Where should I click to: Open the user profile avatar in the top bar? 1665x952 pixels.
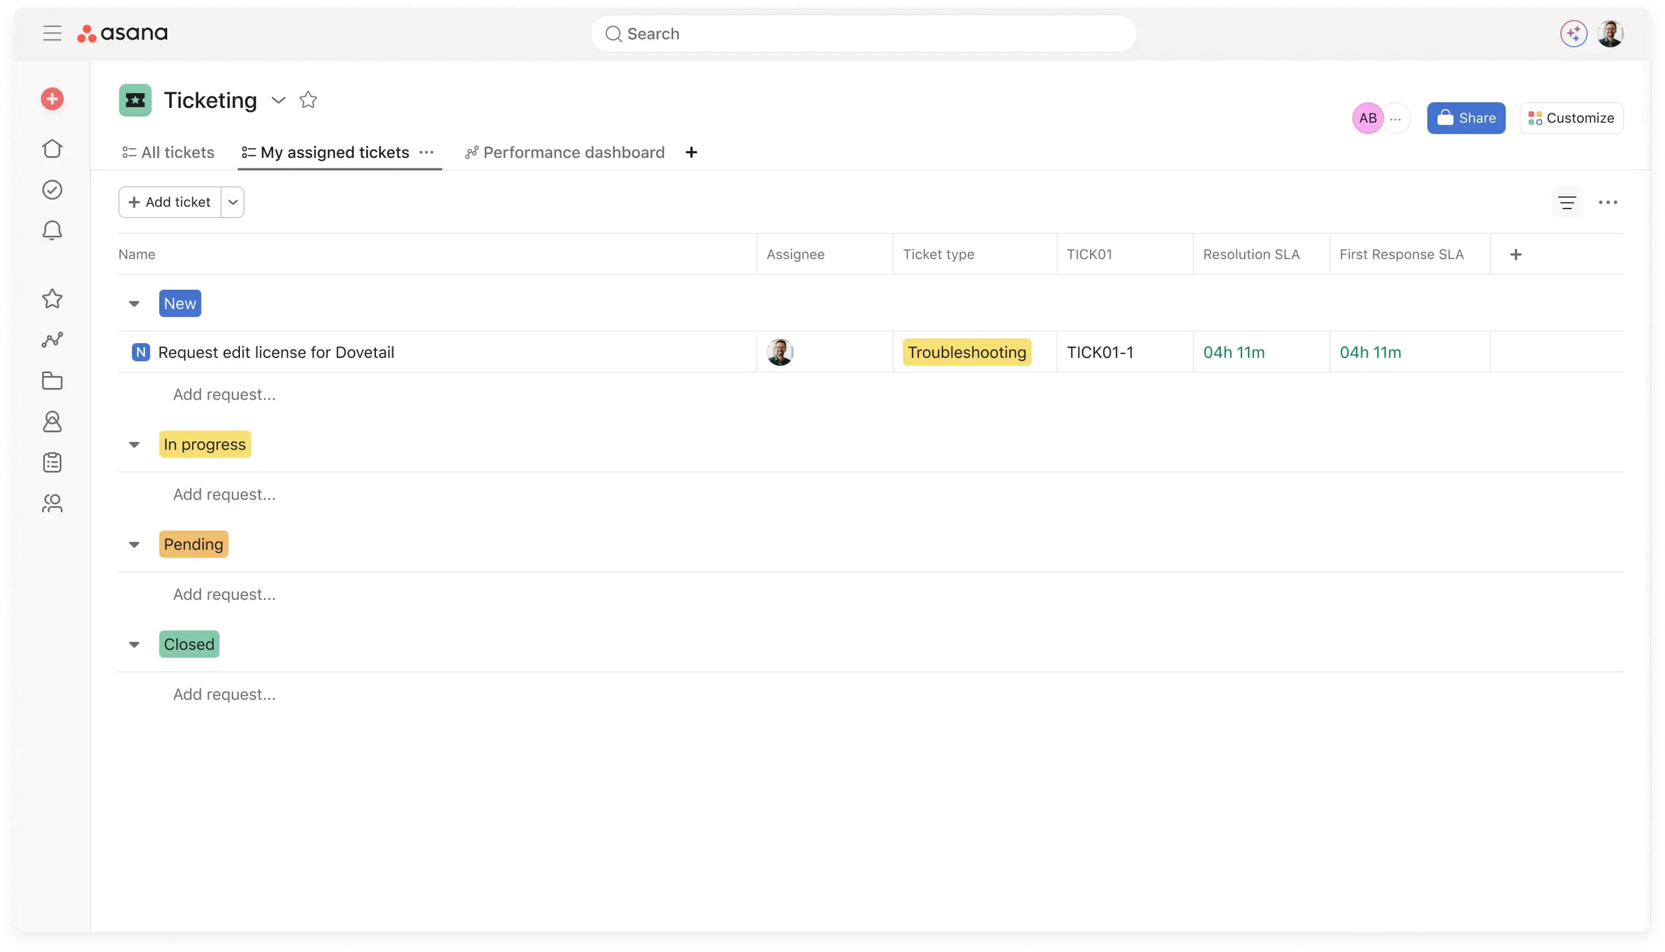click(1610, 33)
